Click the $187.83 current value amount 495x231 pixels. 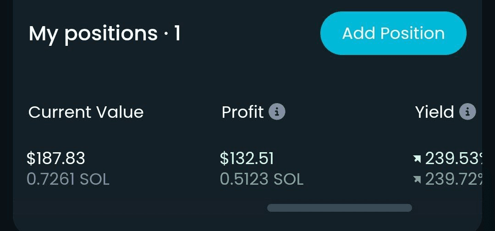coord(56,159)
